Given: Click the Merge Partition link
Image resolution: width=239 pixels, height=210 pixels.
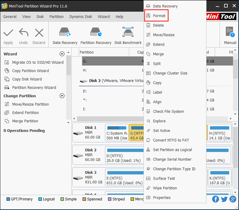Looking at the screenshot, I should [x=25, y=121].
